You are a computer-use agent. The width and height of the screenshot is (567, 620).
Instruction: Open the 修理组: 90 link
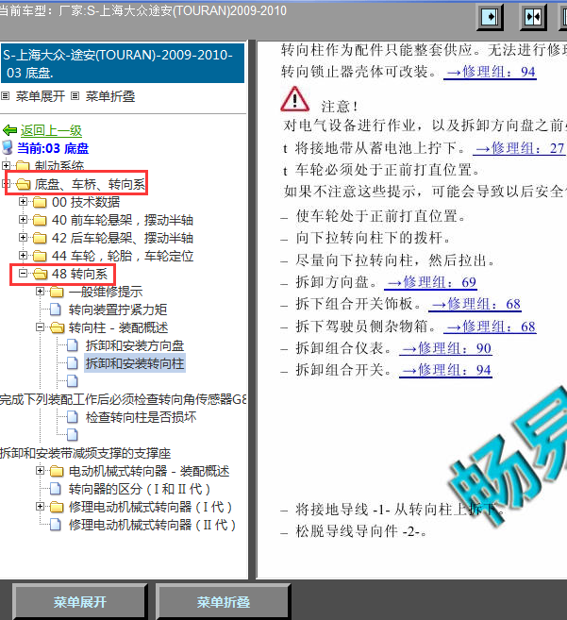coord(445,348)
